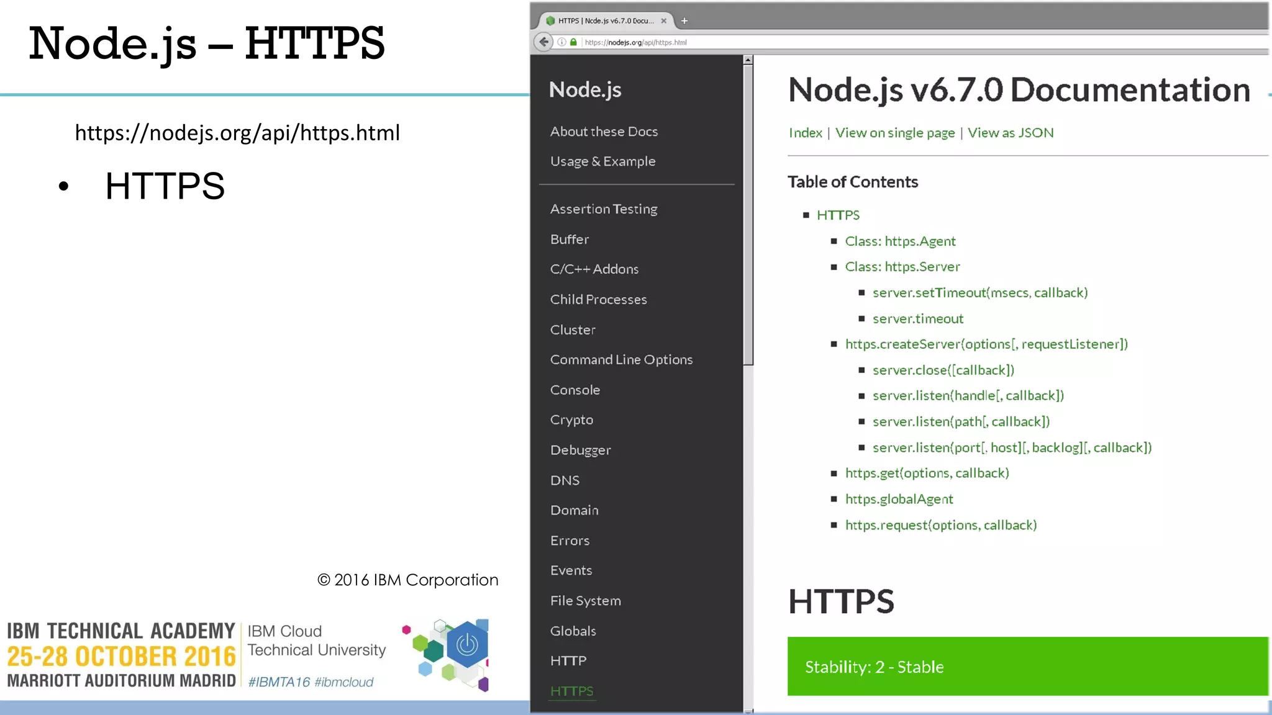Jump to https.createServer(options[, requestListener])

986,344
